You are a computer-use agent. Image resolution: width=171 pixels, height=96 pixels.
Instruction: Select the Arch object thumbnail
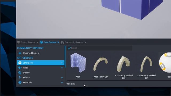click(78, 63)
